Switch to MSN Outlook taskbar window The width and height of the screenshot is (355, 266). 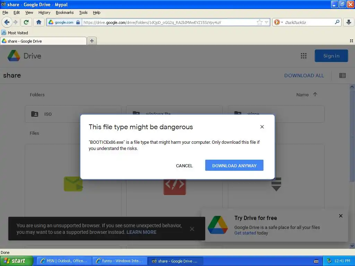(64, 261)
